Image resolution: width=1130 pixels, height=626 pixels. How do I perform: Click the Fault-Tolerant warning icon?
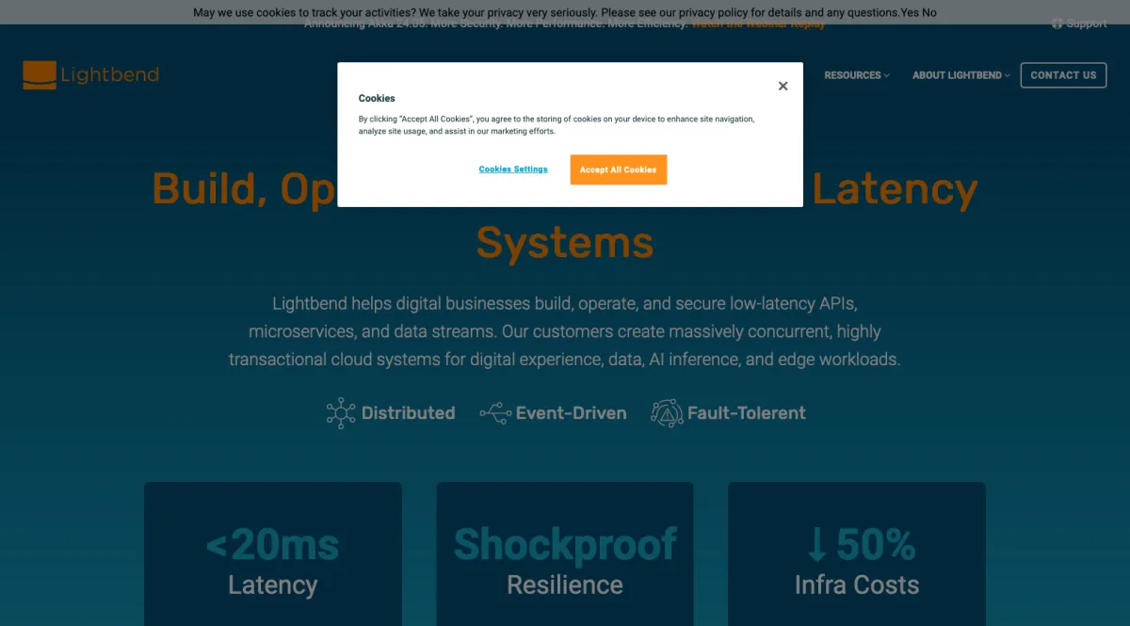(667, 412)
